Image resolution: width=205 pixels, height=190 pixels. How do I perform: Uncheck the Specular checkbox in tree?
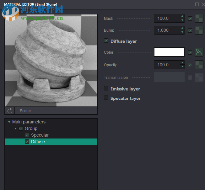pos(27,135)
